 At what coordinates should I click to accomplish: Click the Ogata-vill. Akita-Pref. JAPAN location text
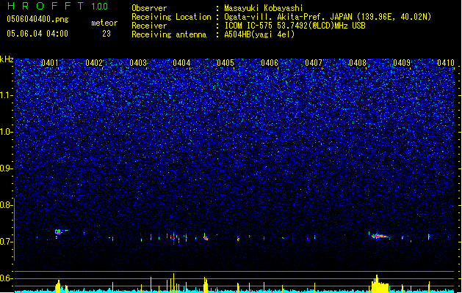point(328,17)
